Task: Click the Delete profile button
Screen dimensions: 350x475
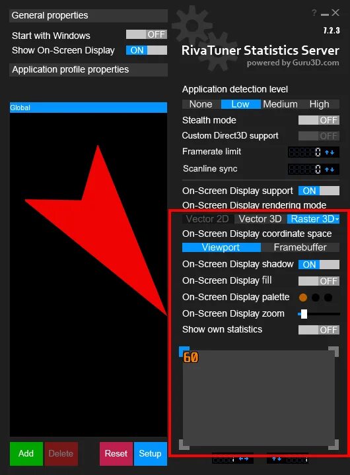Action: 61,453
